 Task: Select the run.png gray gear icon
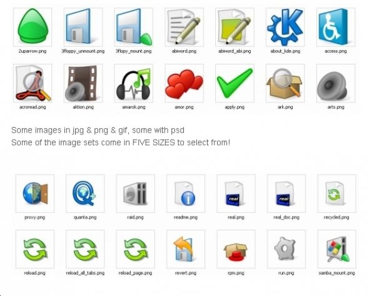click(286, 249)
